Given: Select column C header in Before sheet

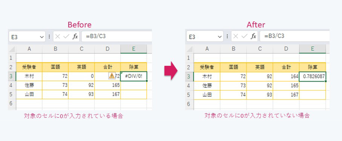Looking at the screenshot, I should (81, 49).
